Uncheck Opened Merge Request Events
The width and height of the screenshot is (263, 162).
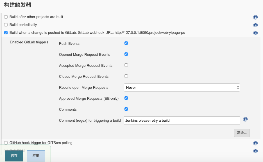click(126, 54)
